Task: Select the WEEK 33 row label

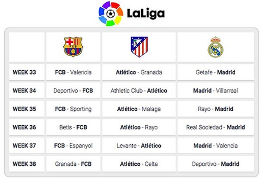Action: pyautogui.click(x=24, y=72)
